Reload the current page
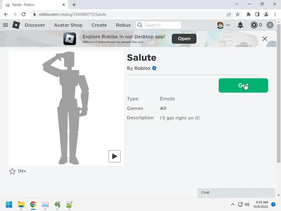The image size is (281, 211). [24, 14]
